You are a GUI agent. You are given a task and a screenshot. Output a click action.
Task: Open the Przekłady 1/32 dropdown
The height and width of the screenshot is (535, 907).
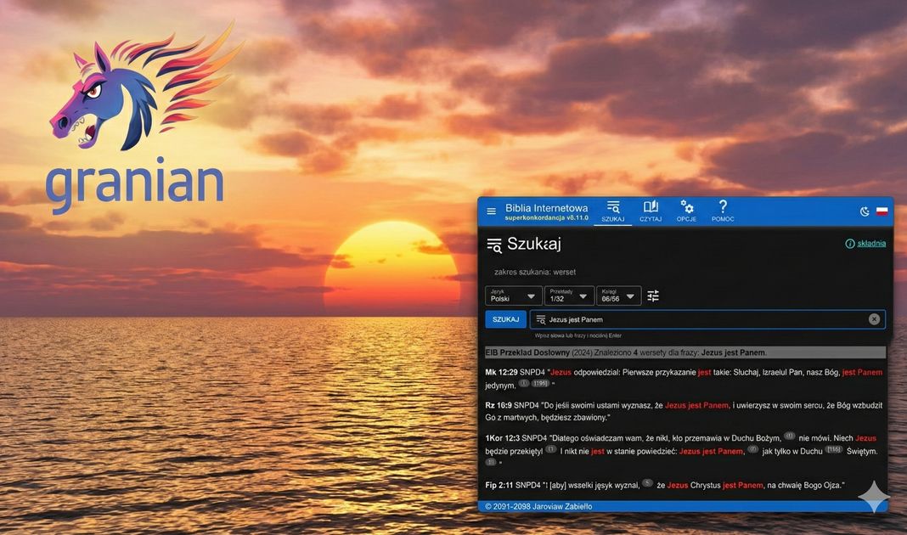(568, 296)
